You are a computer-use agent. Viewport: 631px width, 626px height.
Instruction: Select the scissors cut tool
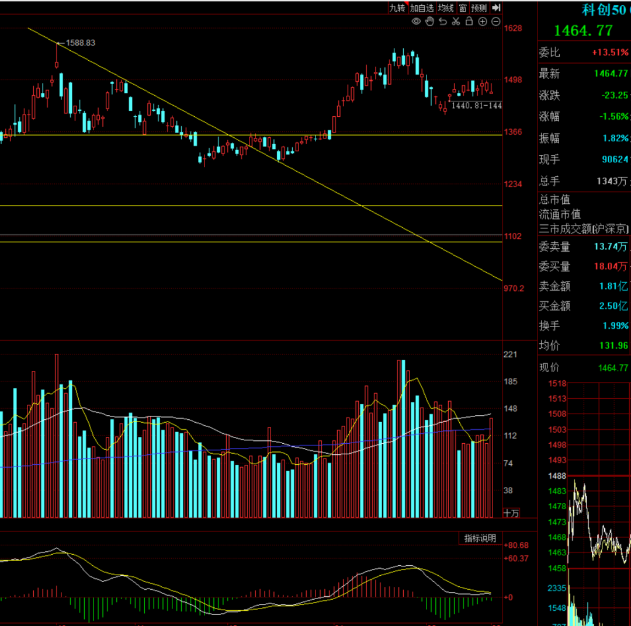[456, 22]
